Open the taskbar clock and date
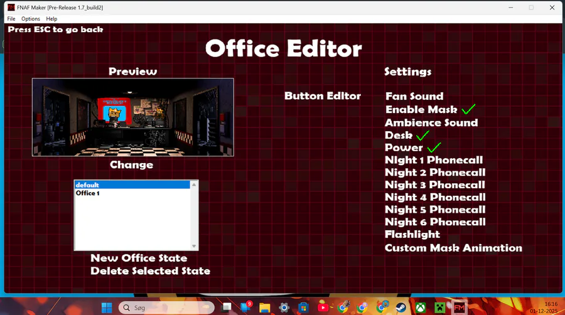This screenshot has width=565, height=315. [544, 307]
